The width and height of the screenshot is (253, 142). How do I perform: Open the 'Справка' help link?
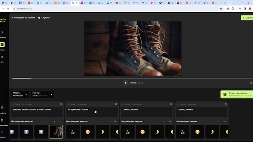click(x=44, y=18)
